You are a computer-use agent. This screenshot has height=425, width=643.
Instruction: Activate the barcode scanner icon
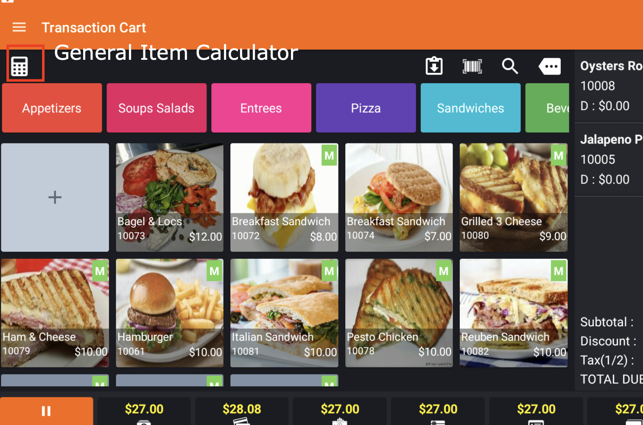472,66
